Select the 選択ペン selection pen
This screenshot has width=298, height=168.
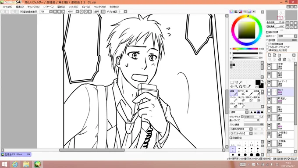249,99
